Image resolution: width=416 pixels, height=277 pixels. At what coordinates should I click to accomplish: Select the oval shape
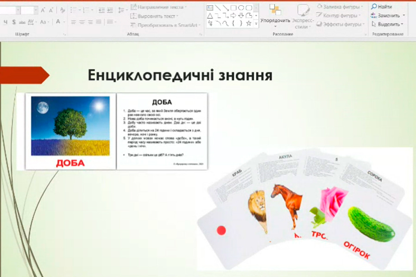point(241,8)
